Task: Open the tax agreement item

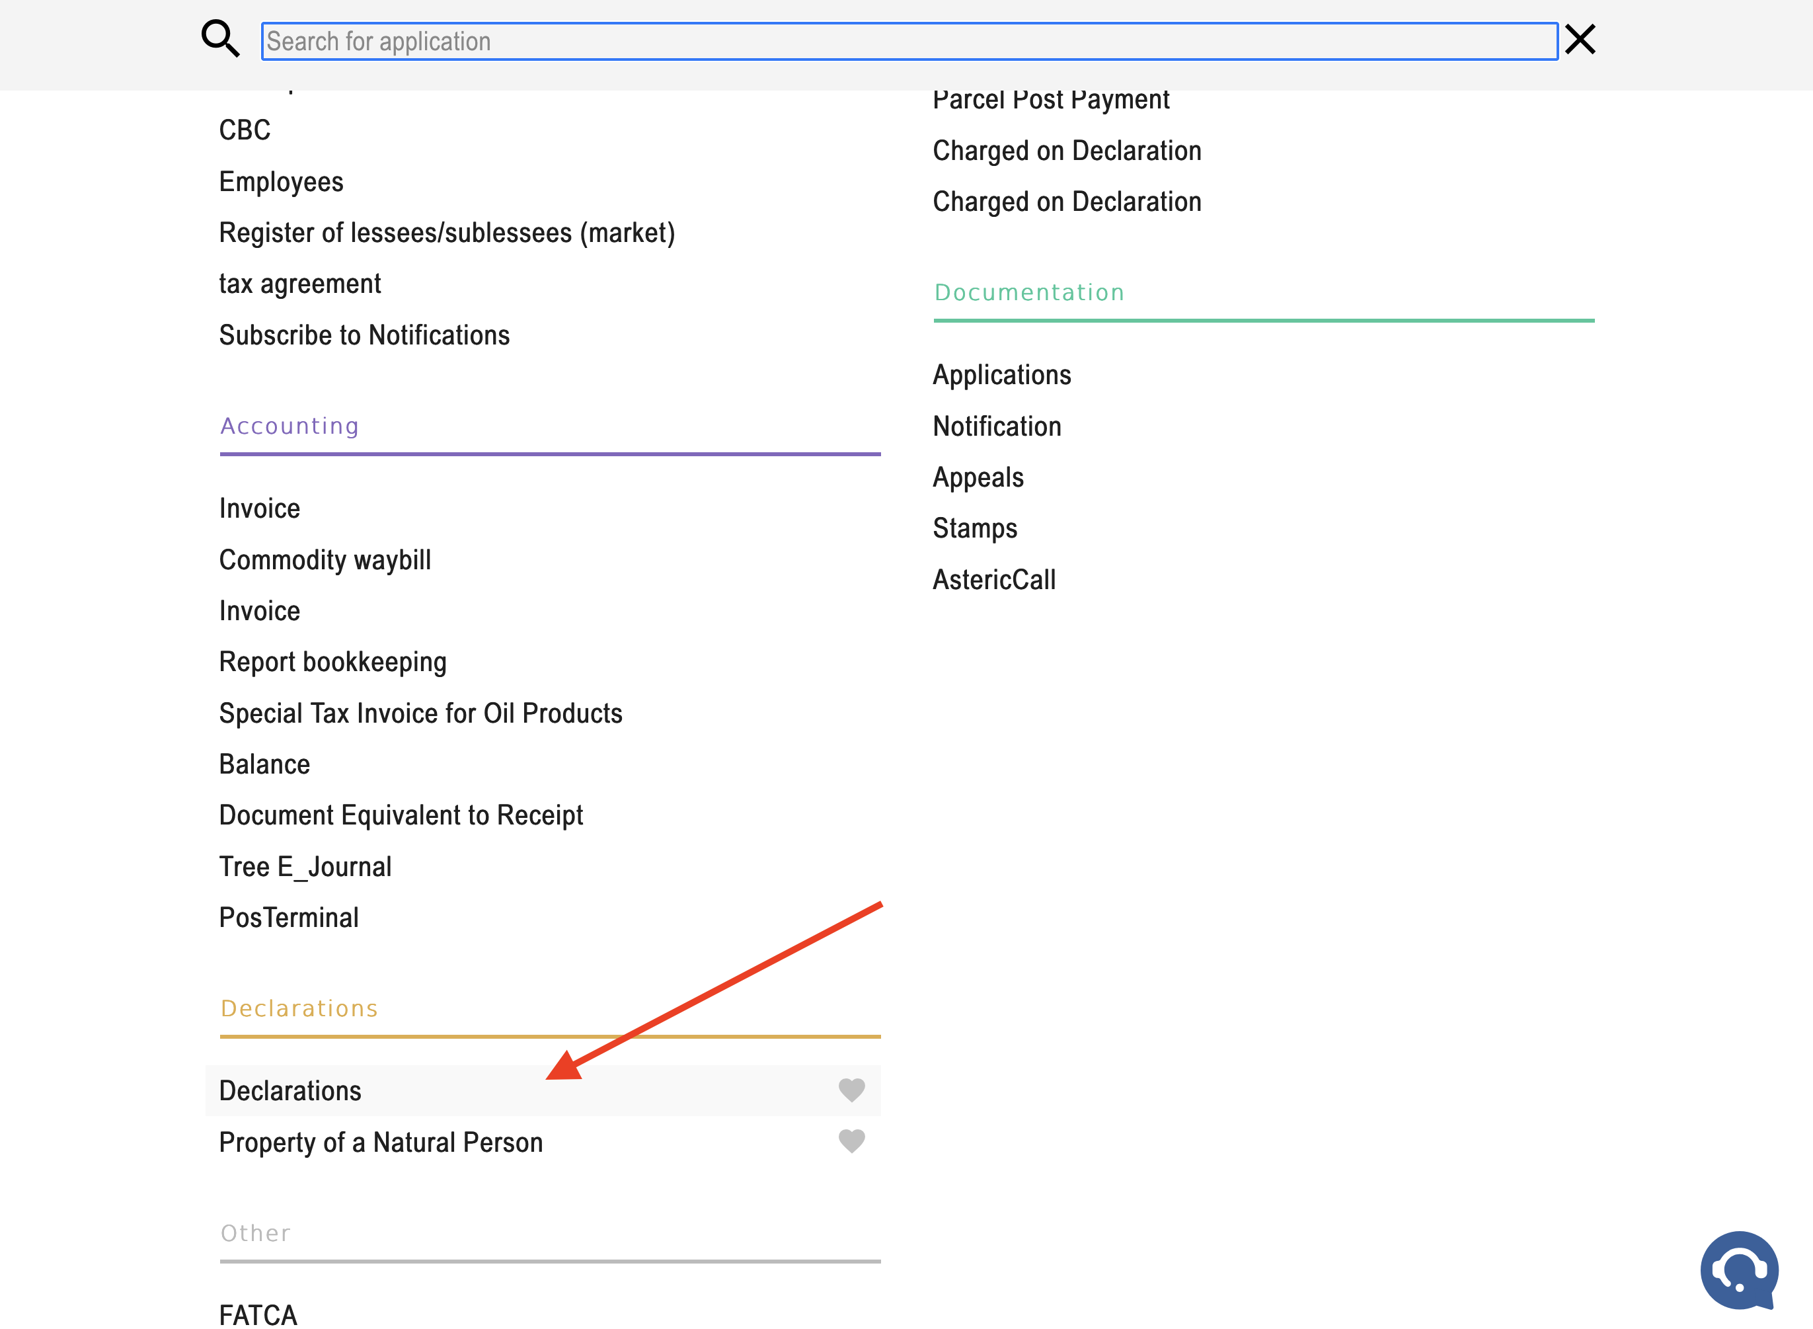Action: (x=300, y=284)
